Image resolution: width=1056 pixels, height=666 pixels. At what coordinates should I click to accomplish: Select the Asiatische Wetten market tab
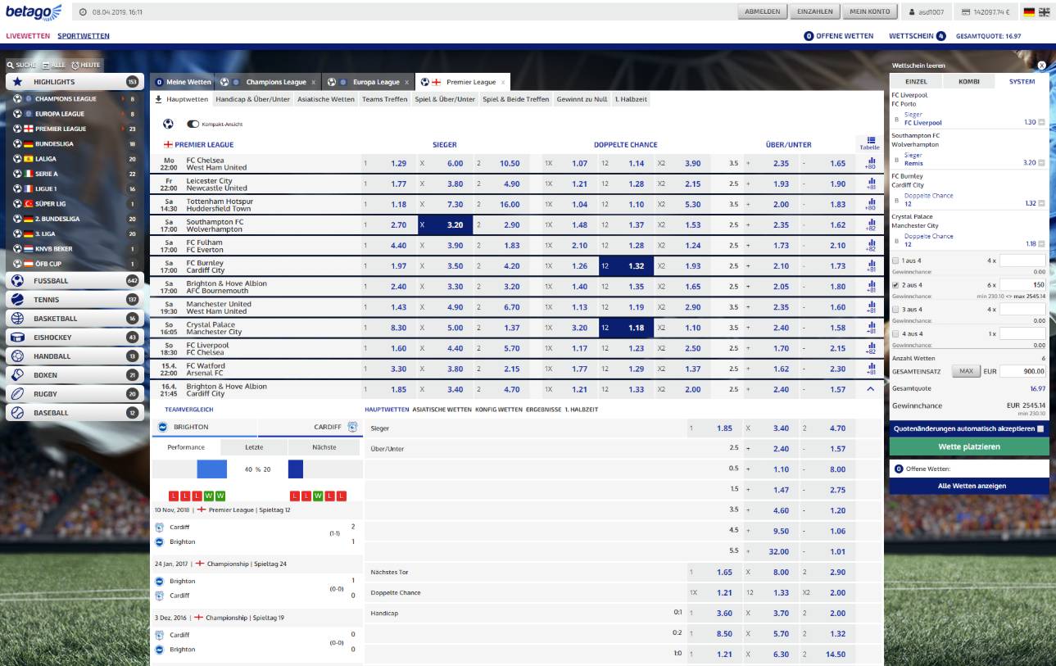(x=326, y=99)
